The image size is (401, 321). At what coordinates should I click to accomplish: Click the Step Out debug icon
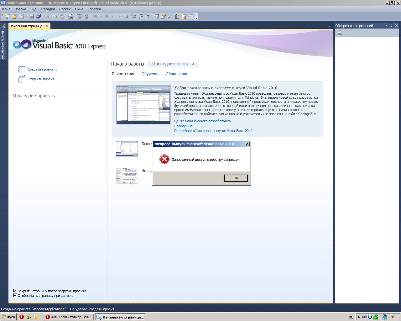[147, 16]
